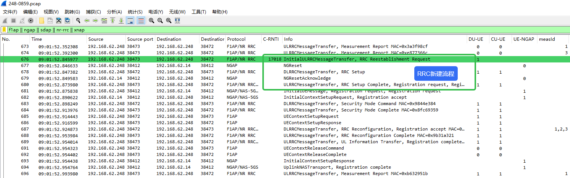Screen dimensions: 570x178
Task: Sort packets by the Protocol column header
Action: click(236, 39)
